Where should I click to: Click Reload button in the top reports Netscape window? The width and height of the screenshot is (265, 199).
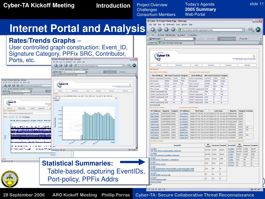pos(166,30)
